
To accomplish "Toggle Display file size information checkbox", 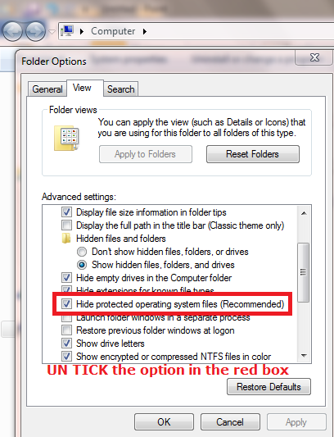I will pyautogui.click(x=66, y=212).
